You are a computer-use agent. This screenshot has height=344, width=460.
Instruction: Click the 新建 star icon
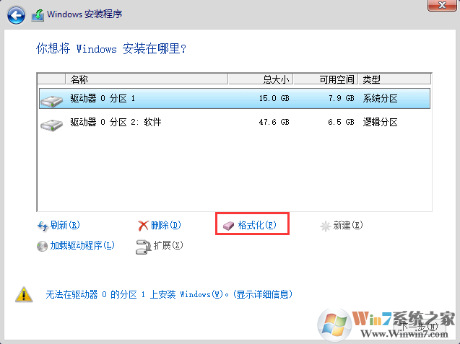[325, 226]
